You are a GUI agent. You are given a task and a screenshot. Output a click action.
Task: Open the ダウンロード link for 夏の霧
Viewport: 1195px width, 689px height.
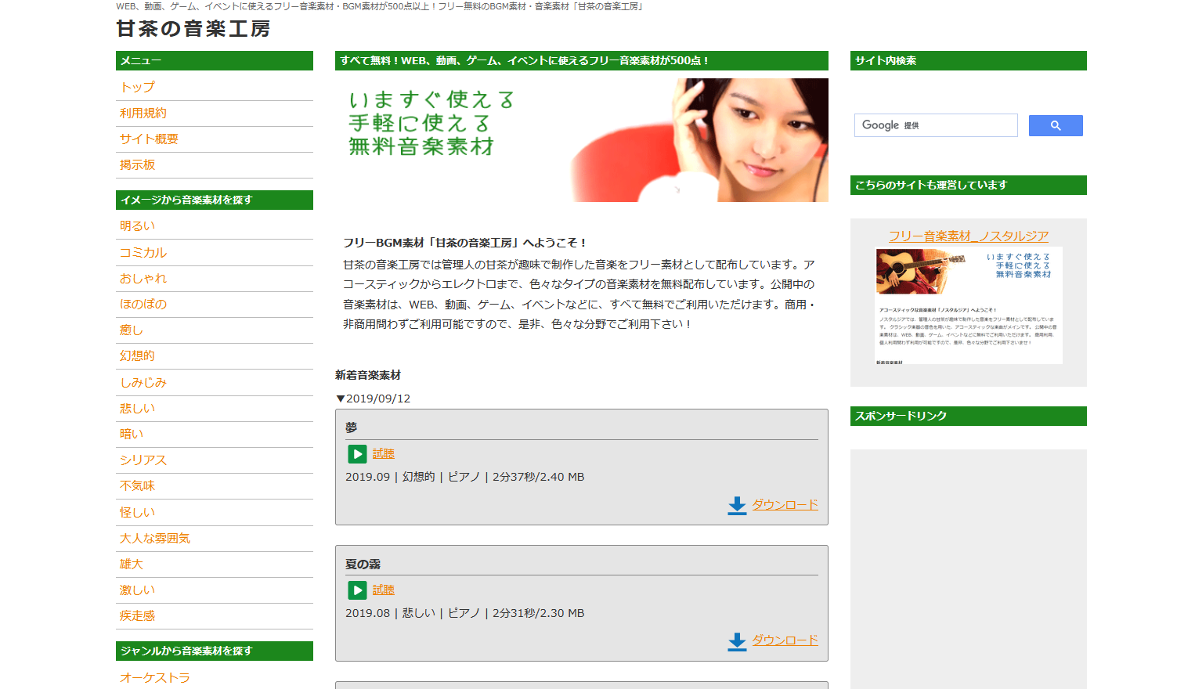785,640
